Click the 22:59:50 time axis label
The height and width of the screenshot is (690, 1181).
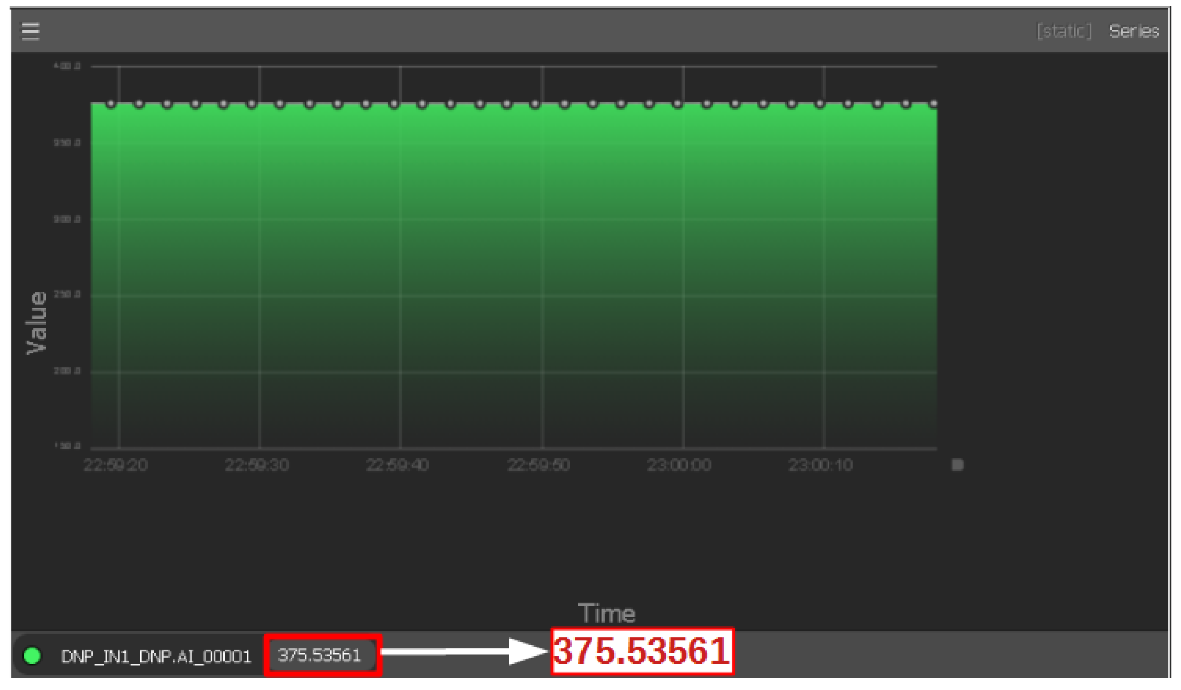pos(539,465)
